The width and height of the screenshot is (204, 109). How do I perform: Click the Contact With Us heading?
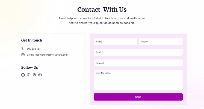[x=102, y=10]
